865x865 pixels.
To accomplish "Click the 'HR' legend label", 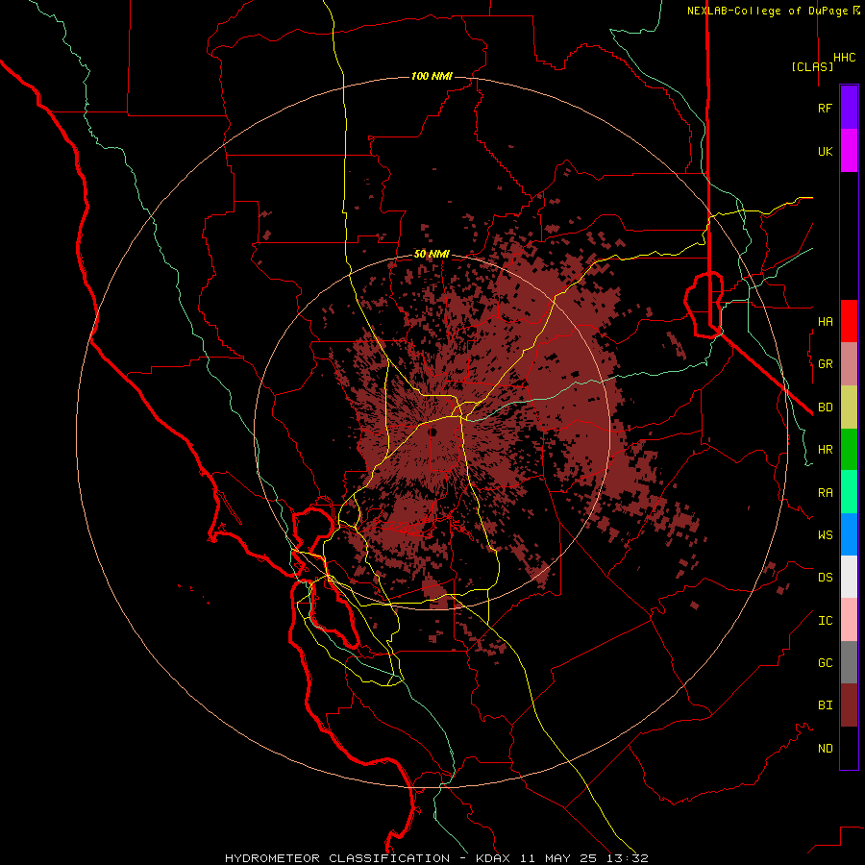I will point(825,450).
